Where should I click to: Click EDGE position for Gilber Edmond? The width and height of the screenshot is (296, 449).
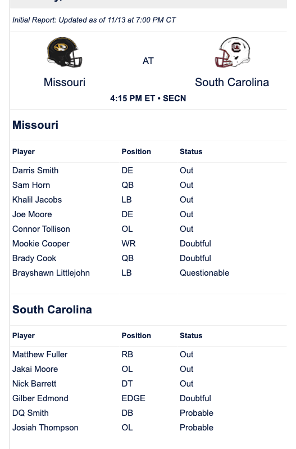tap(134, 398)
